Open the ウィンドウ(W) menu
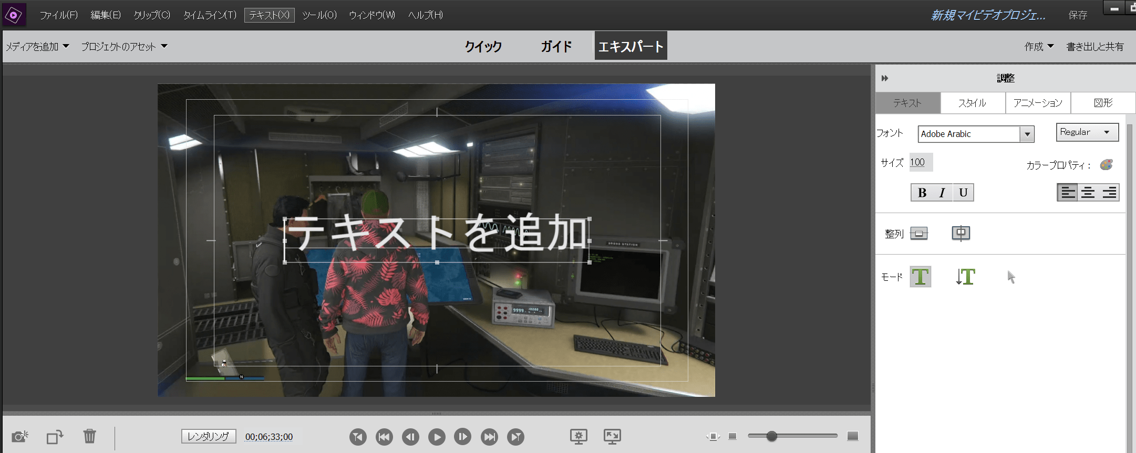The height and width of the screenshot is (453, 1136). click(x=372, y=15)
